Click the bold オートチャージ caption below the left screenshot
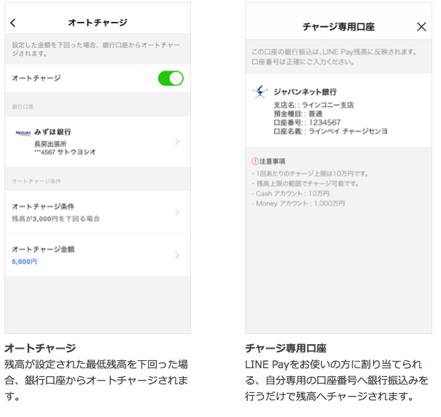 coord(40,348)
